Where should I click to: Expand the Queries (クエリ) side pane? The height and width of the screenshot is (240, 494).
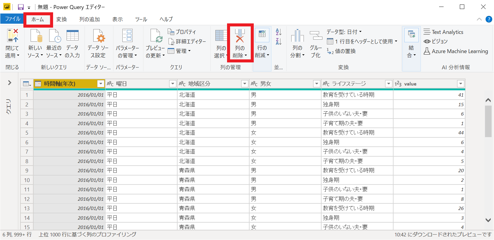pyautogui.click(x=10, y=83)
